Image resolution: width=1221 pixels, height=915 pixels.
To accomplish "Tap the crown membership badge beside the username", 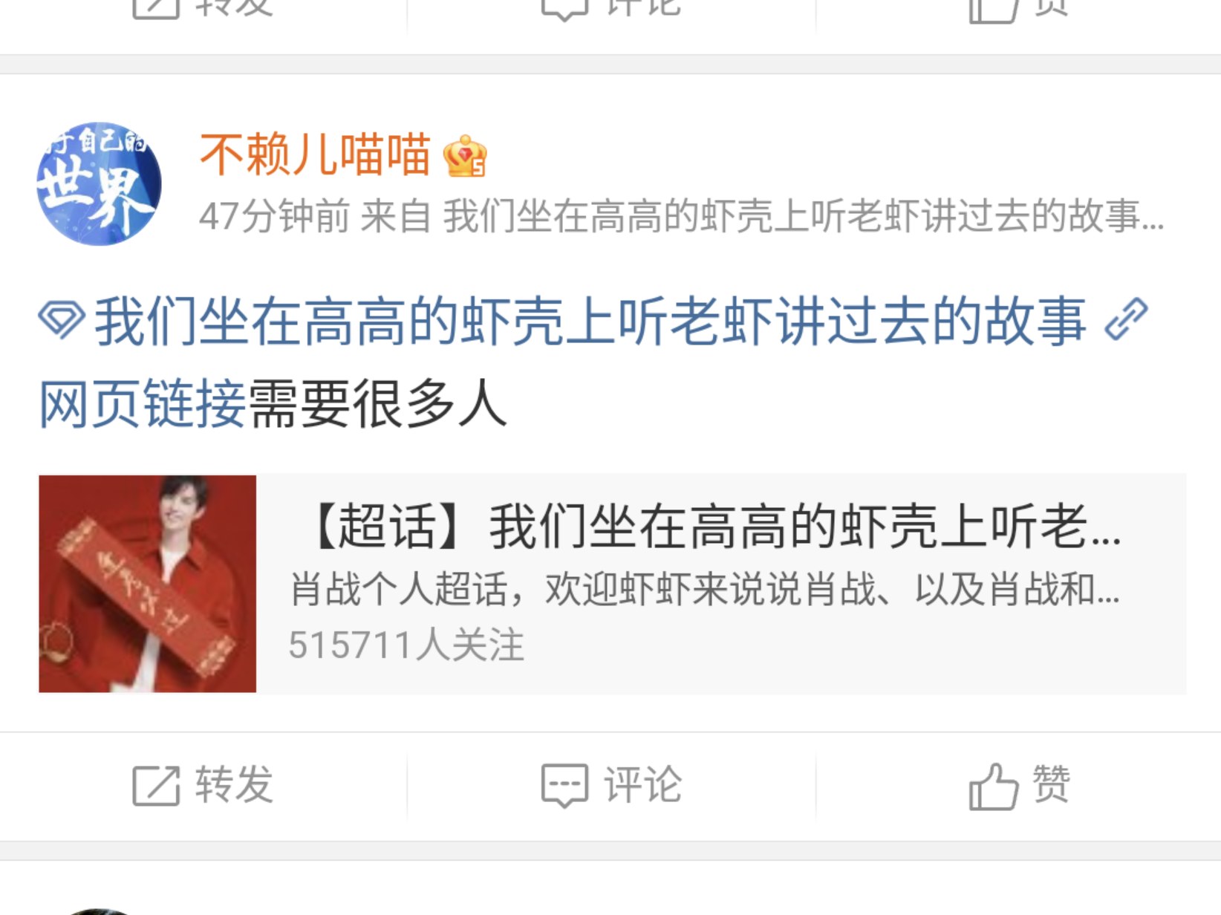I will pos(465,156).
